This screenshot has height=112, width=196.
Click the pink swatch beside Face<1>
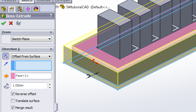(x=13, y=76)
